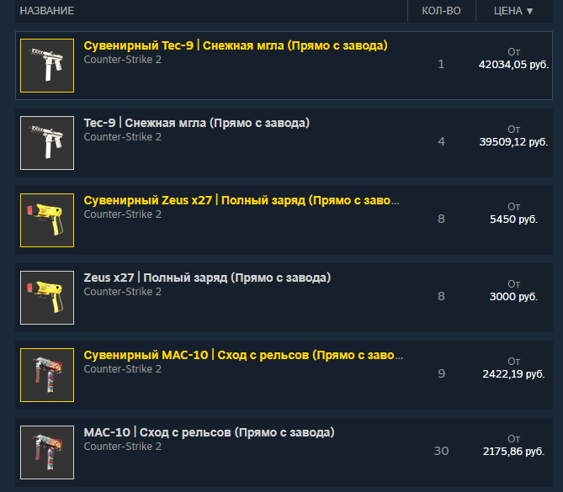Viewport: 563px width, 492px height.
Task: Open link MAC-10 | Сход с рельсов (Прямо с завода)
Action: (x=209, y=432)
